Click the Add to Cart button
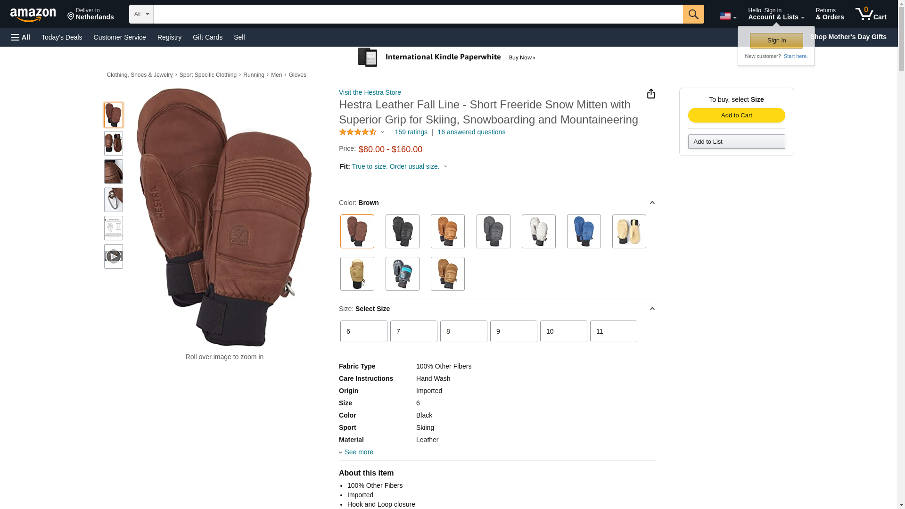This screenshot has width=905, height=509. pos(737,115)
